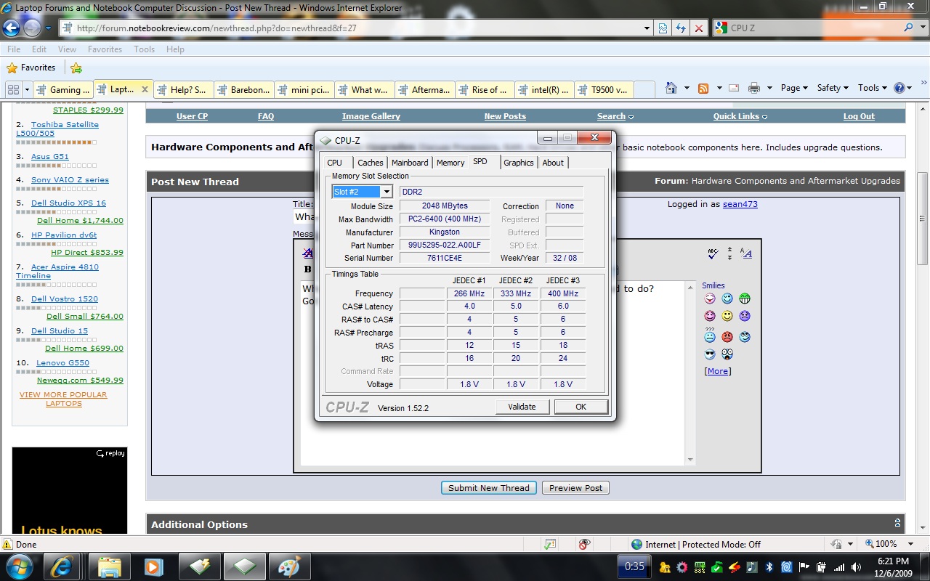930x581 pixels.
Task: Switch to the CPU tab in CPU-Z
Action: [334, 163]
